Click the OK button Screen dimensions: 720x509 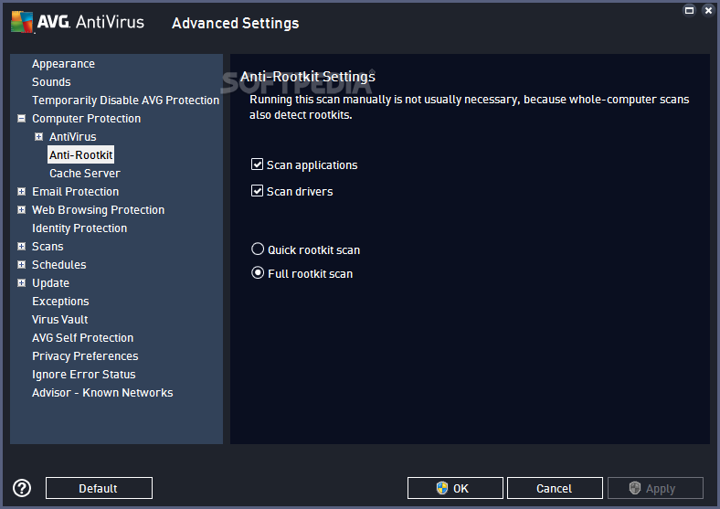point(455,488)
